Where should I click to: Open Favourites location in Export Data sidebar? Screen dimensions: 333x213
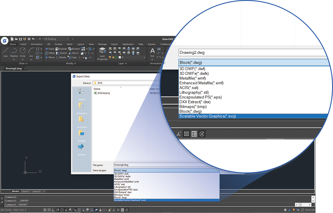[x=82, y=122]
